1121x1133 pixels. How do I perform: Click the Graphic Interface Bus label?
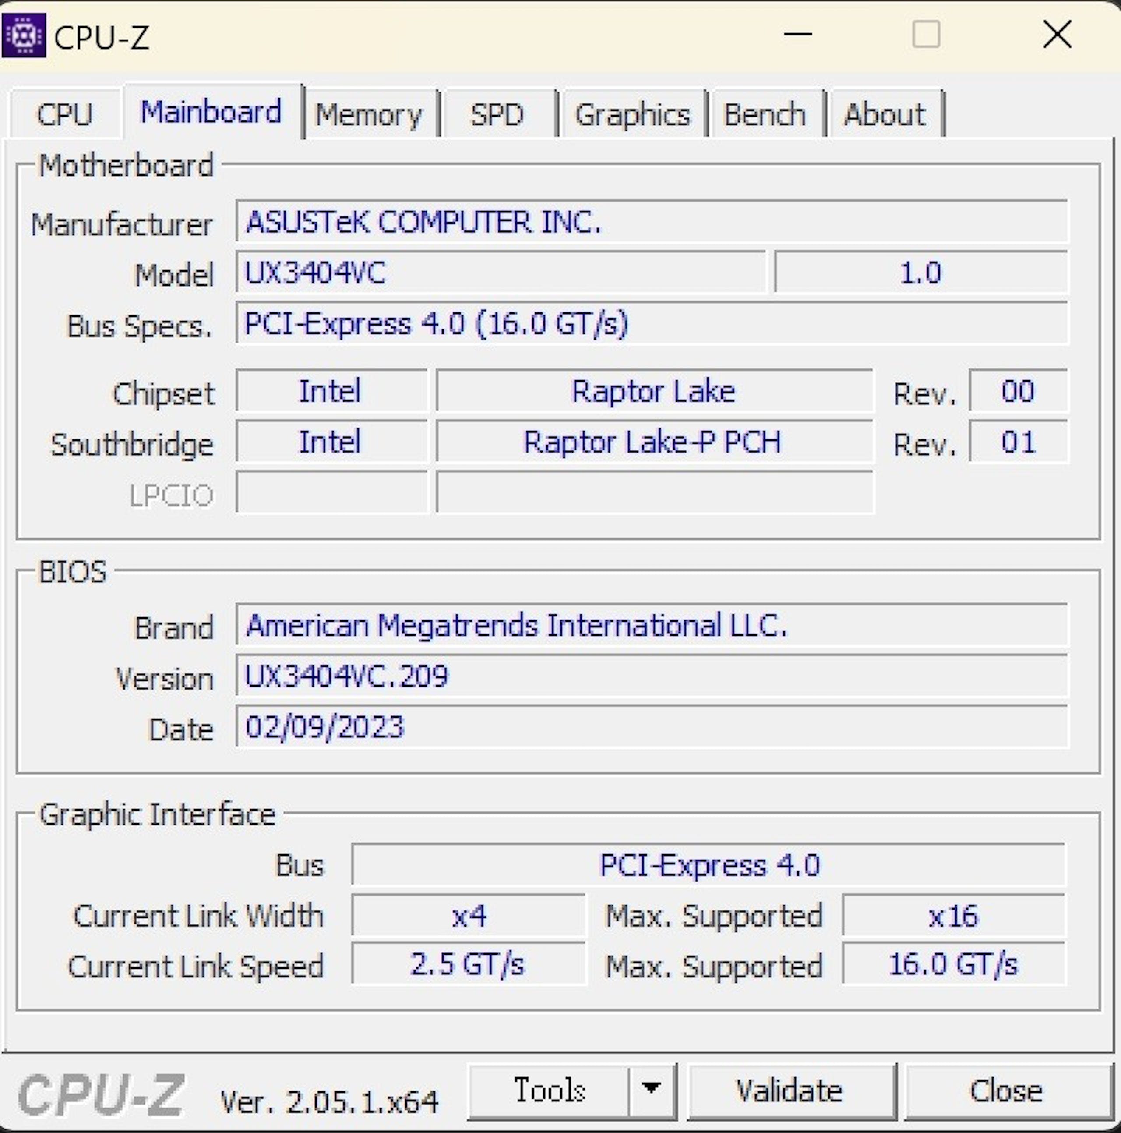[x=300, y=866]
